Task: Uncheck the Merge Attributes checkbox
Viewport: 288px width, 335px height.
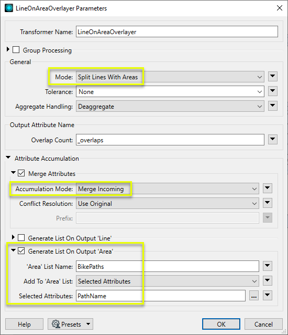Action: pos(21,173)
